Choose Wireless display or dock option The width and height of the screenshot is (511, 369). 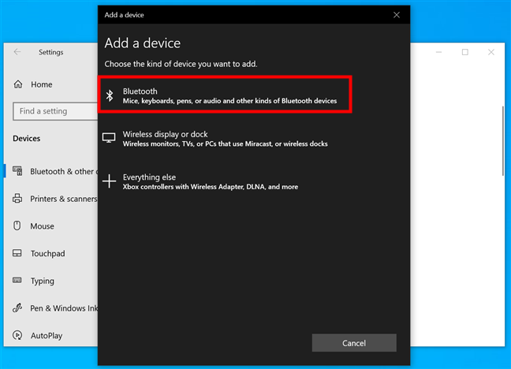pos(225,139)
